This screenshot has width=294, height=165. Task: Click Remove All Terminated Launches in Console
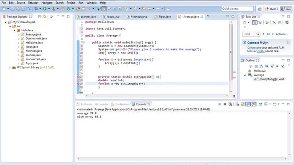(230, 104)
